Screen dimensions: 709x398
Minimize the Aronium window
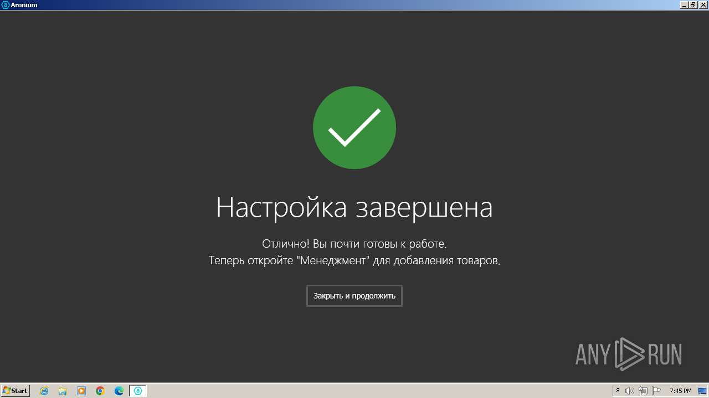pos(685,4)
